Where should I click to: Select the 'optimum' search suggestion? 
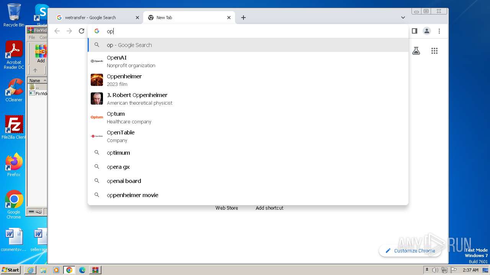point(248,153)
